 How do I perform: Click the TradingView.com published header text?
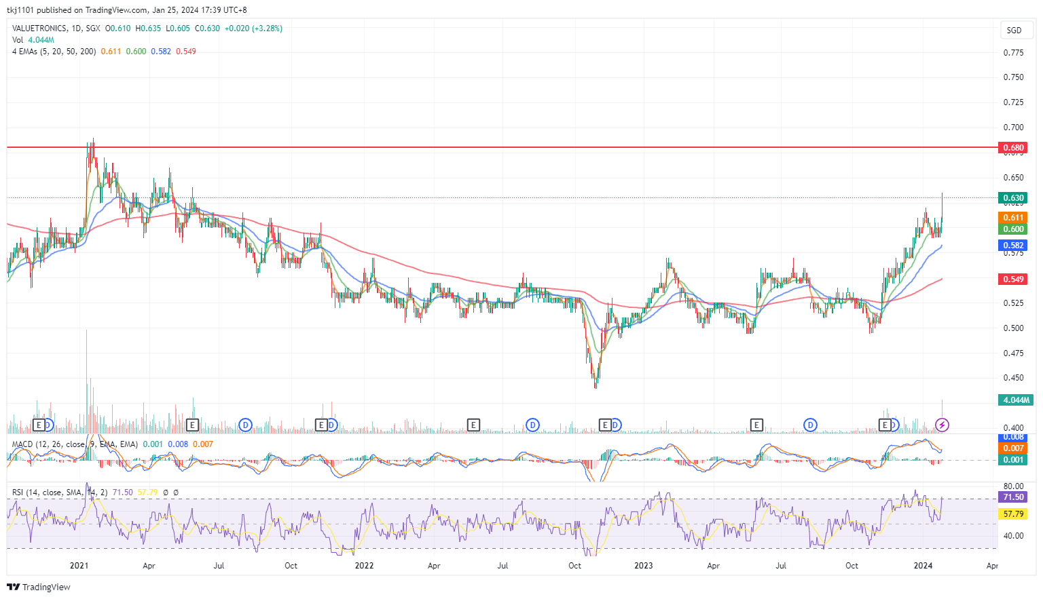pyautogui.click(x=127, y=10)
